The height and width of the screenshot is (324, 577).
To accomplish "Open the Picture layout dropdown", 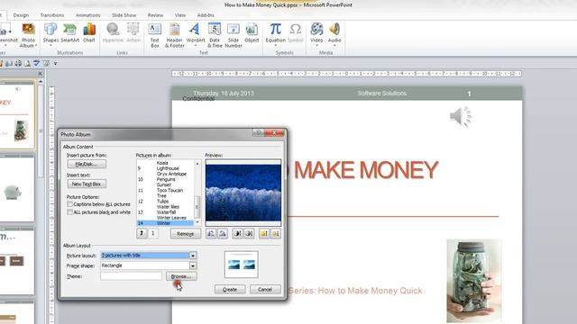I will pyautogui.click(x=193, y=256).
